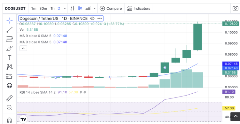The image size is (240, 124).
Task: Click the 0.08000 price scale label
Action: click(231, 54)
